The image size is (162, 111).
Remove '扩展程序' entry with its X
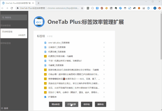[x=104, y=97]
